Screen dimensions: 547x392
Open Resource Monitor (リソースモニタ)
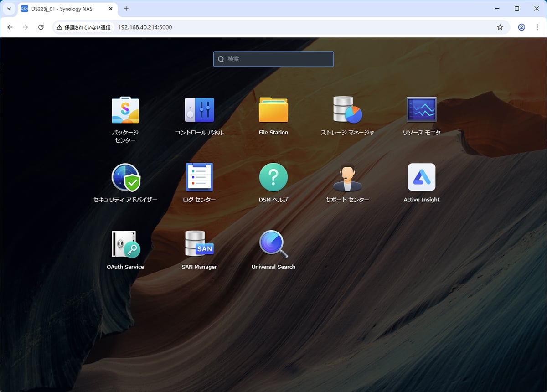click(421, 110)
